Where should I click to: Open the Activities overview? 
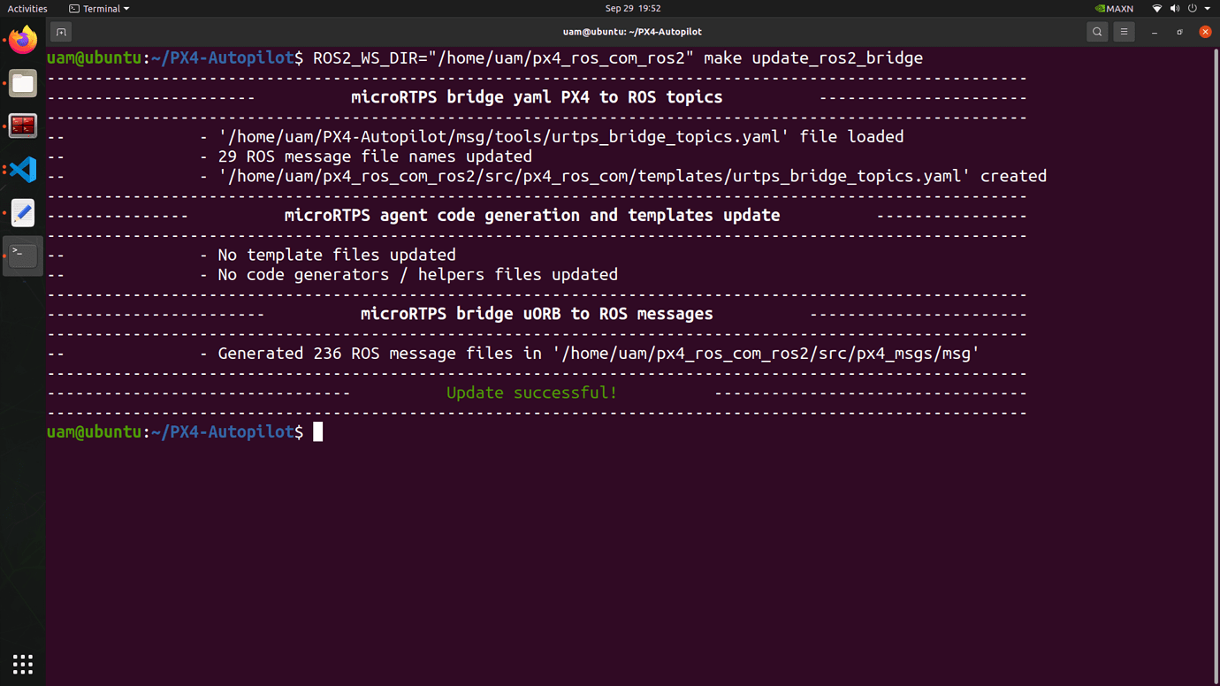tap(27, 8)
